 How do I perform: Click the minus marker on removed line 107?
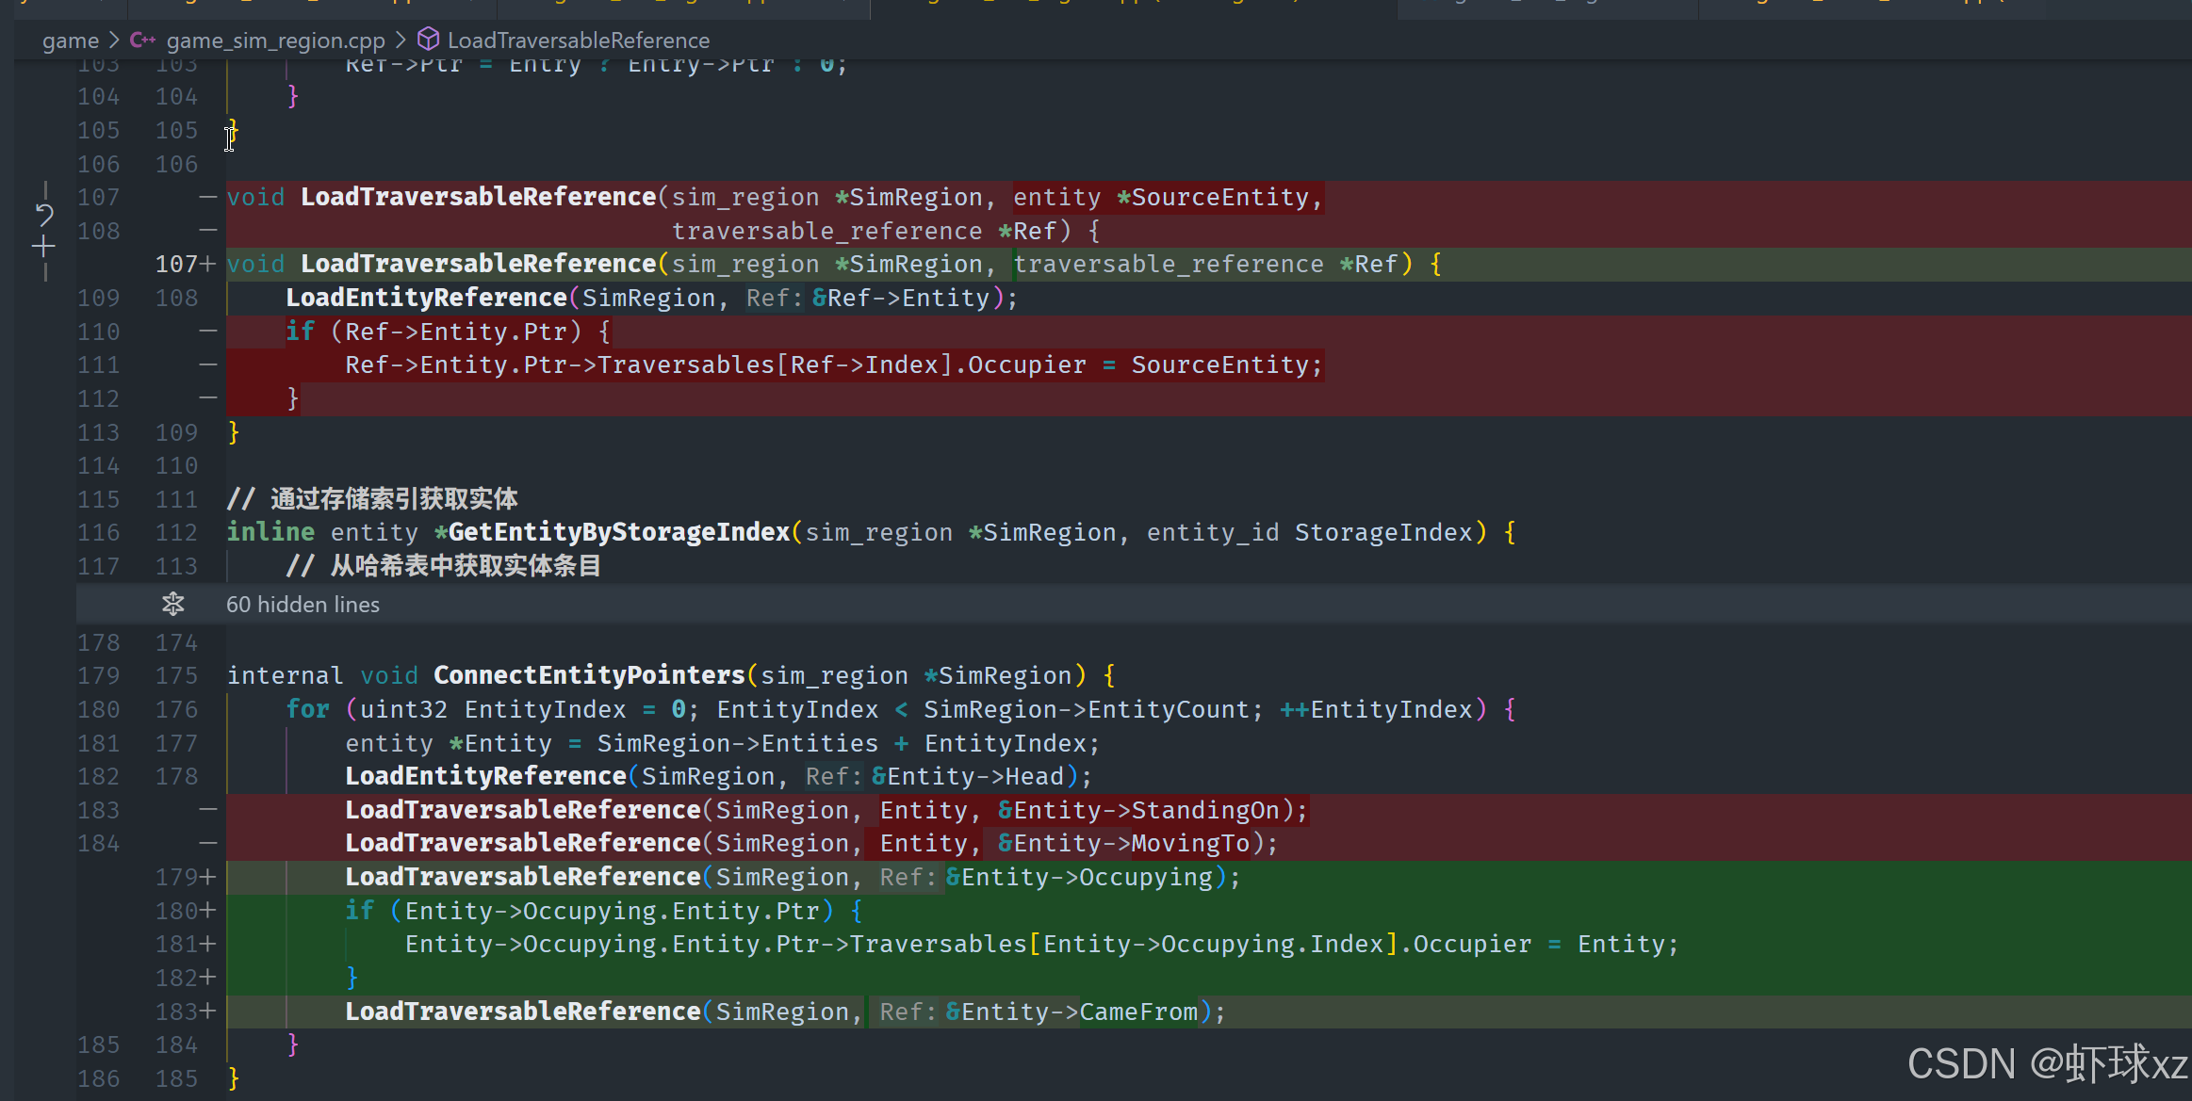[208, 198]
